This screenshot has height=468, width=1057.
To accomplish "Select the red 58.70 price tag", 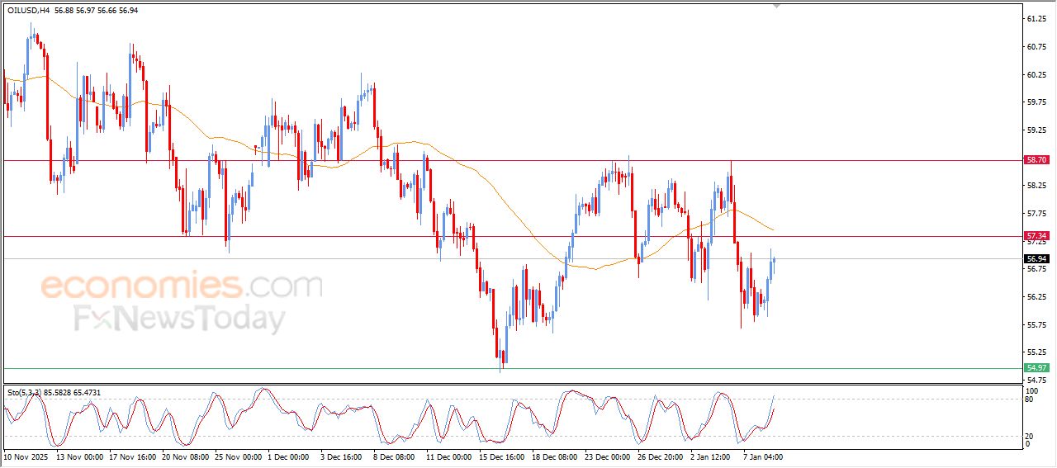I will [x=1036, y=160].
